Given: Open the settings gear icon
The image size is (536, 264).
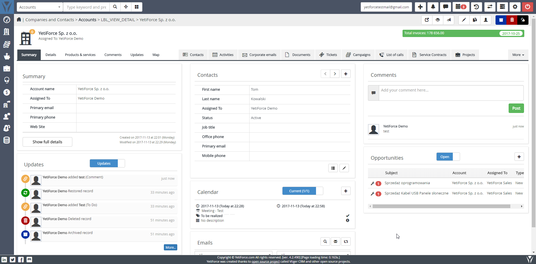Looking at the screenshot, I should (515, 7).
